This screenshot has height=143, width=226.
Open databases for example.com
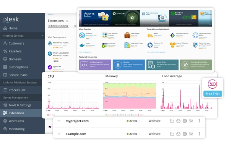click(185, 134)
